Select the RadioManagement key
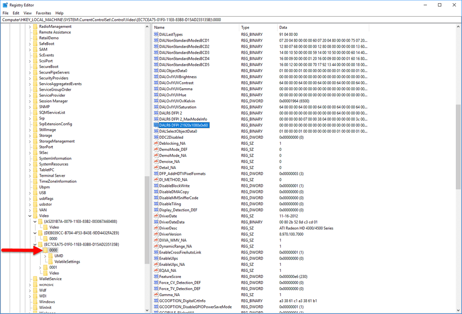This screenshot has width=462, height=314. (x=55, y=26)
